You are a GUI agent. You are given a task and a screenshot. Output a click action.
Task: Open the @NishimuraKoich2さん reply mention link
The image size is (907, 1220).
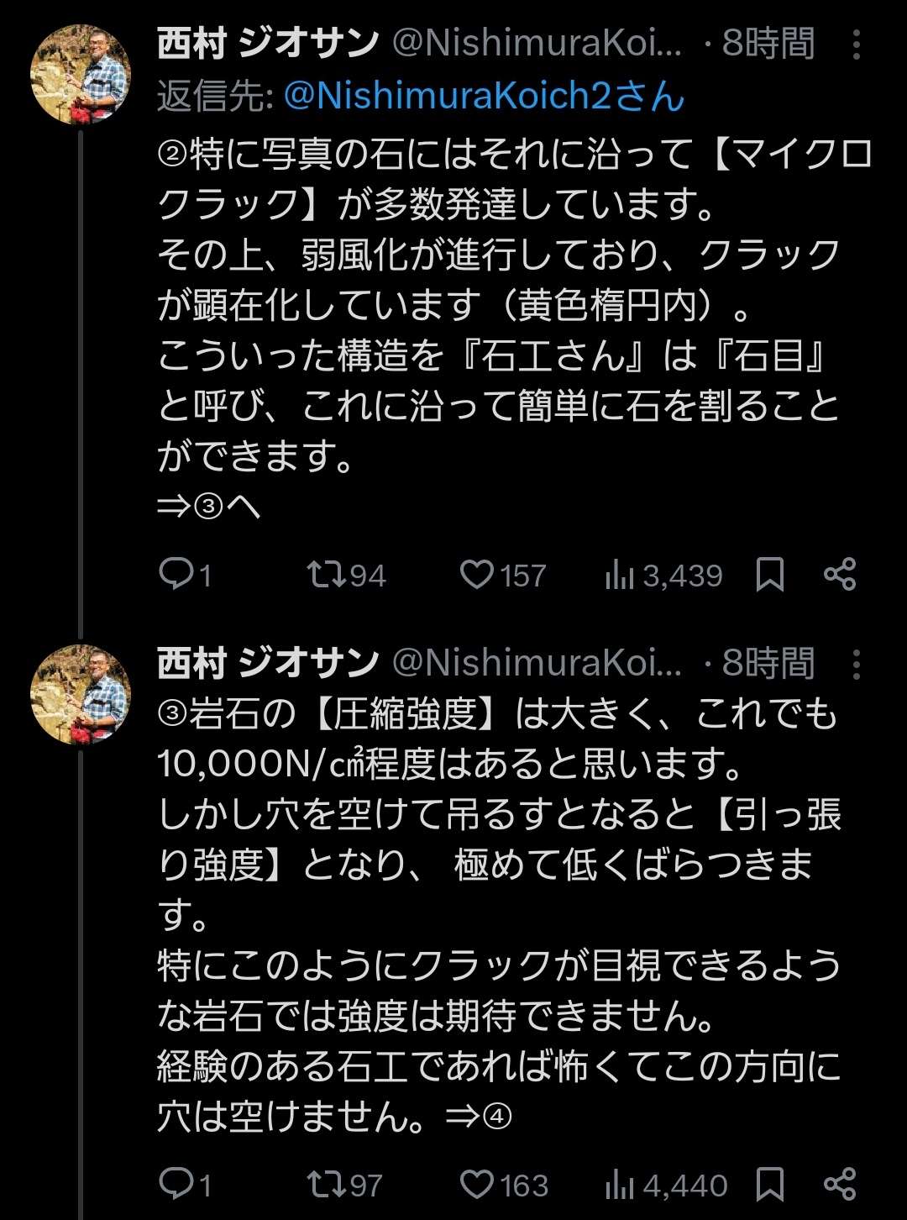click(484, 96)
